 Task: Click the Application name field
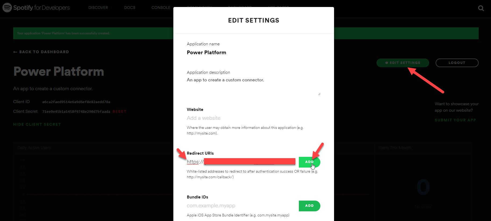[x=206, y=53]
